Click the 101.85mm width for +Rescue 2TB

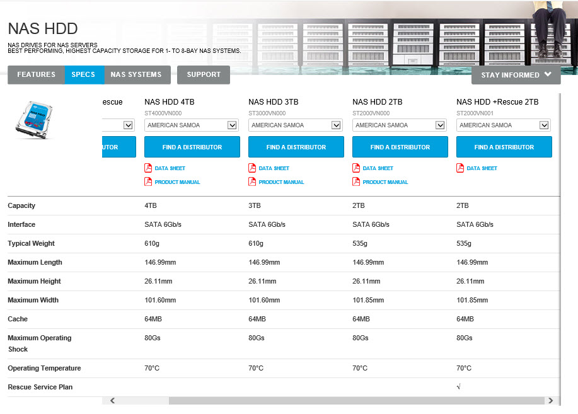point(472,300)
